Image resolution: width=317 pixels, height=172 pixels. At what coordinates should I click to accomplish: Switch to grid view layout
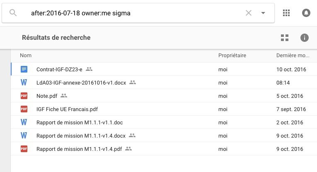(284, 38)
